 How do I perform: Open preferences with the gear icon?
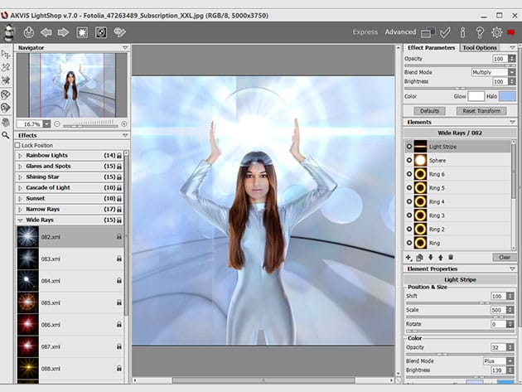(495, 32)
